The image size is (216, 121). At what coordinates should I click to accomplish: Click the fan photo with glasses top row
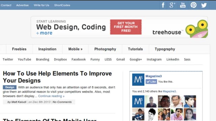[x=164, y=102]
